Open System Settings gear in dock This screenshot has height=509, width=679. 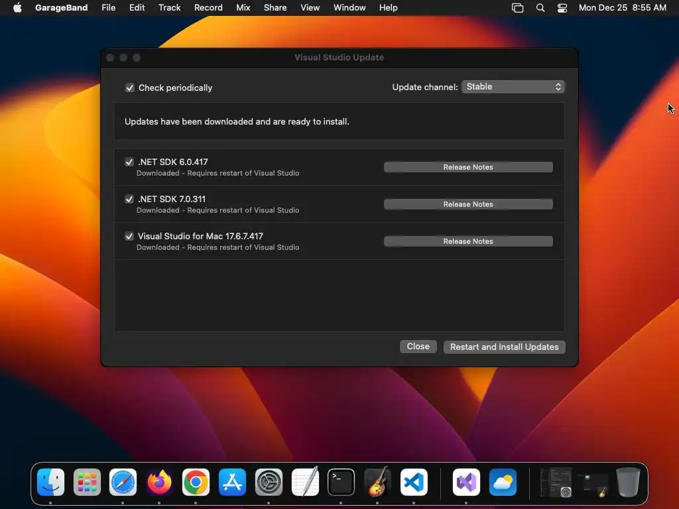[x=269, y=482]
